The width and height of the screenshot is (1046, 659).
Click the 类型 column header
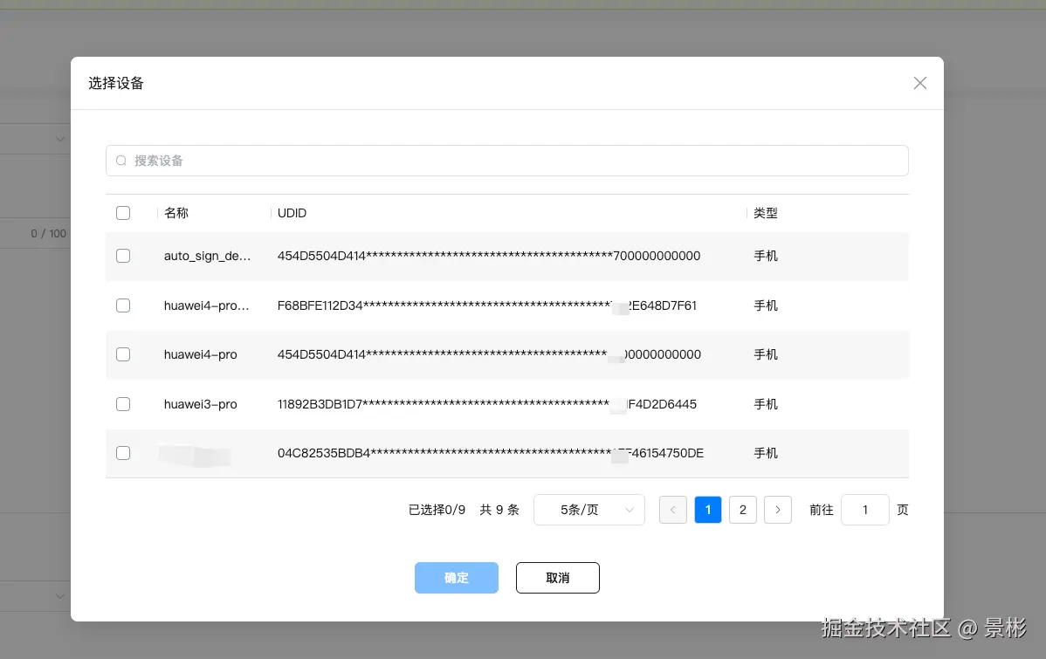click(x=766, y=212)
